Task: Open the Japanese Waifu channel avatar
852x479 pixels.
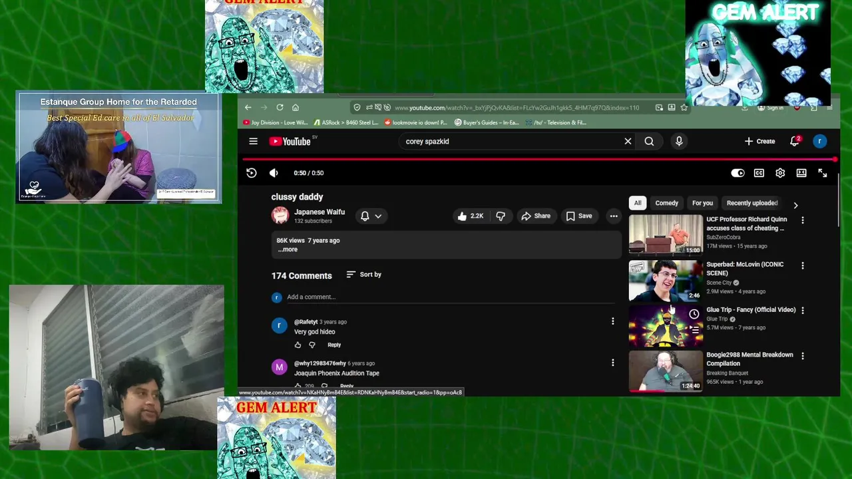Action: click(x=280, y=216)
